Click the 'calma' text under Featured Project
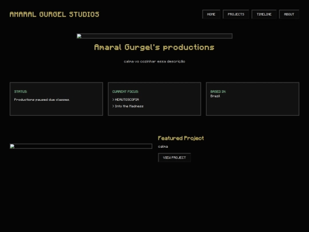 (163, 147)
